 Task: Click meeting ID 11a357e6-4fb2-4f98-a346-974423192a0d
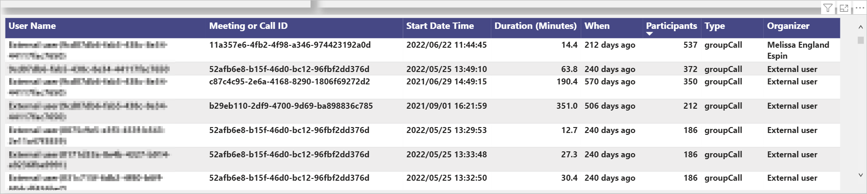pyautogui.click(x=290, y=45)
